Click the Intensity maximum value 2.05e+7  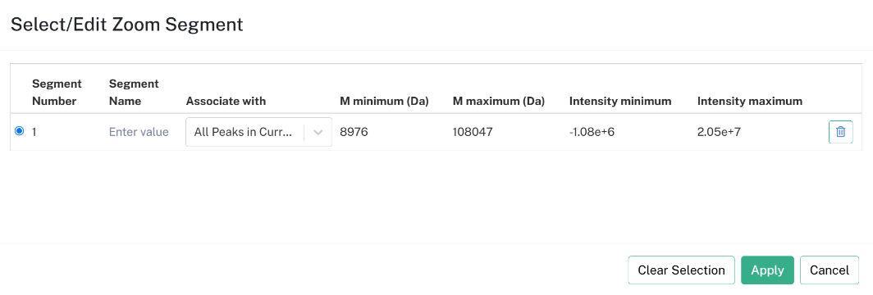point(719,132)
